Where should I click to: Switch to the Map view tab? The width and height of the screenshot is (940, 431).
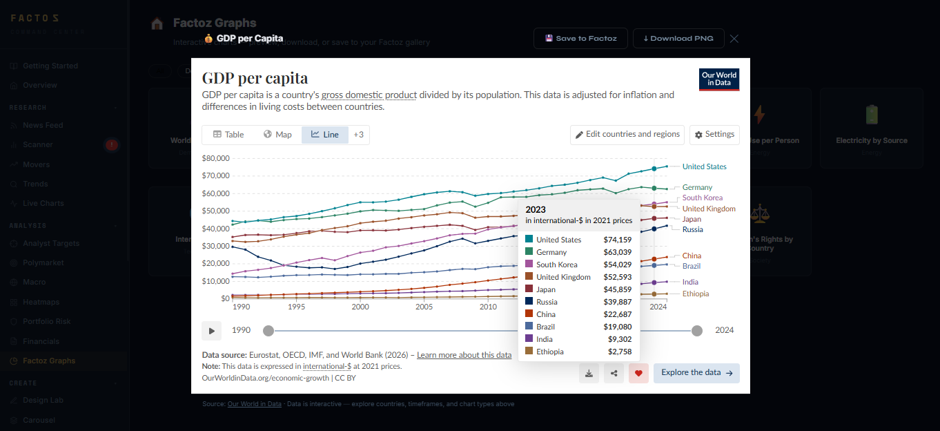point(277,135)
